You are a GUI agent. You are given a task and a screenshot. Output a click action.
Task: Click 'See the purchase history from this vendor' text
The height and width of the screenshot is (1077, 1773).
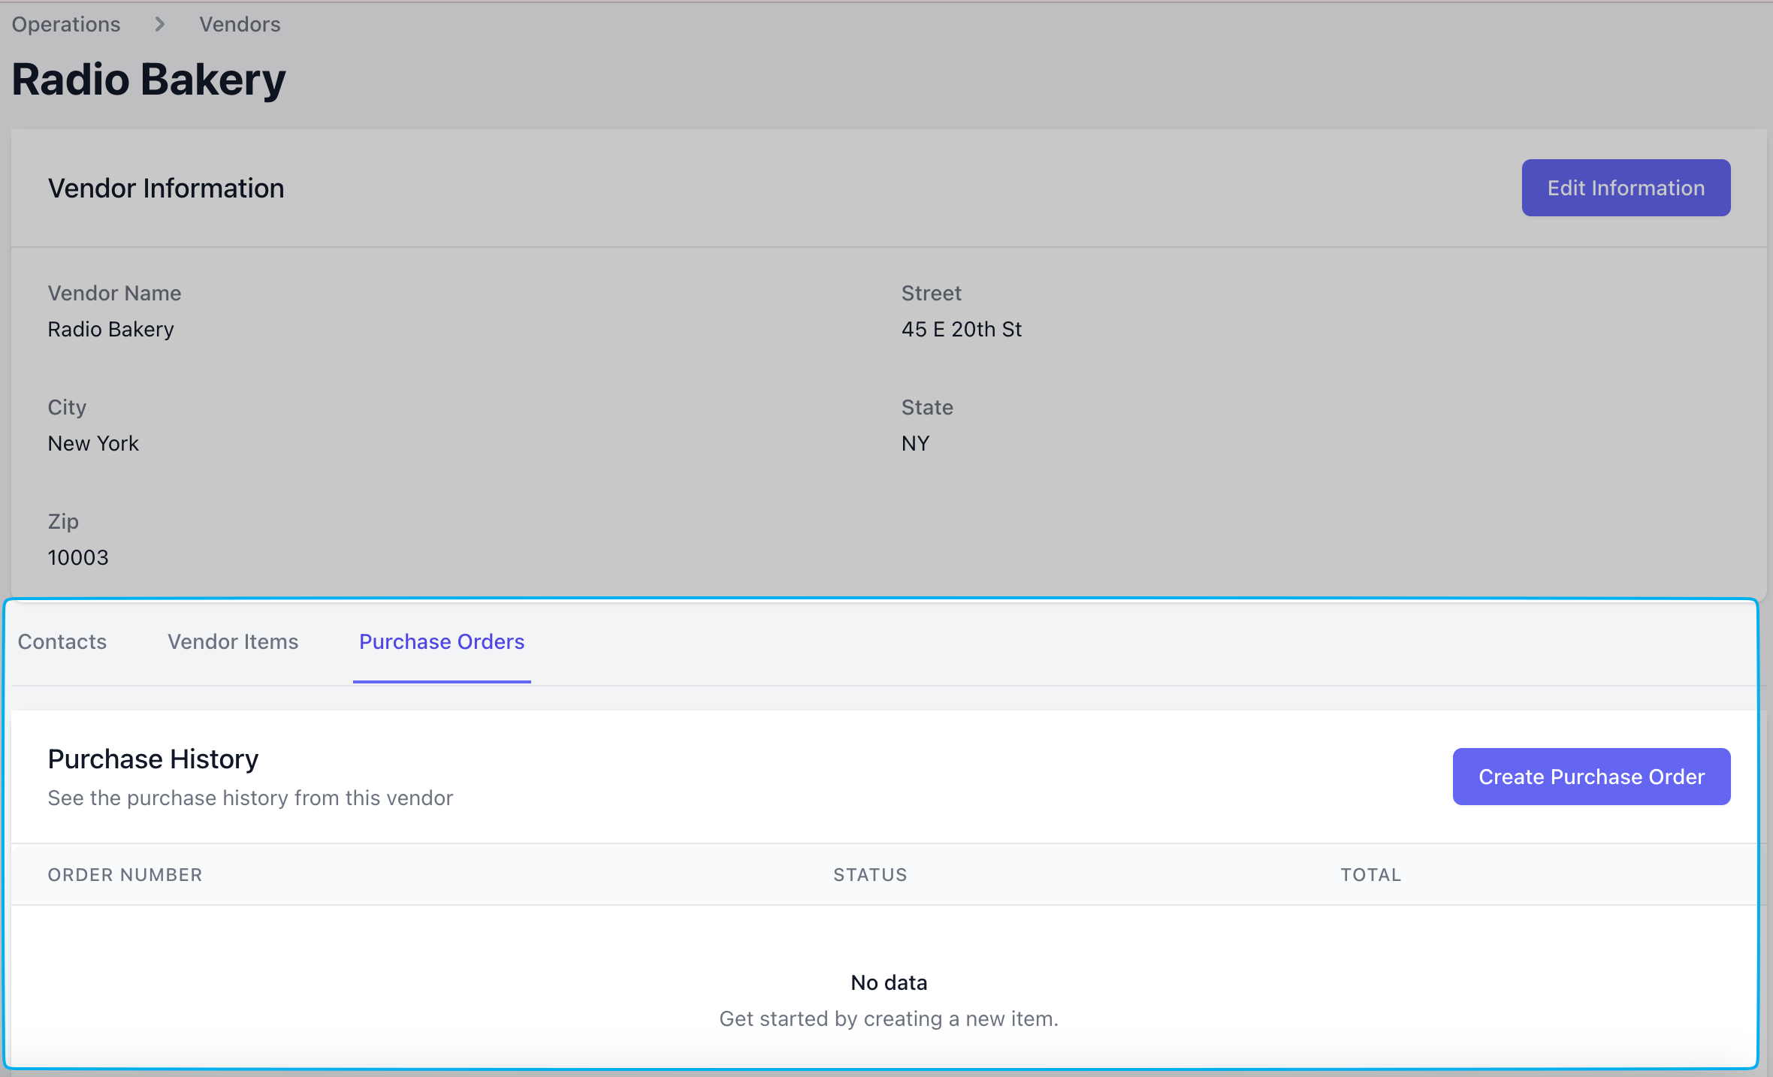tap(250, 798)
